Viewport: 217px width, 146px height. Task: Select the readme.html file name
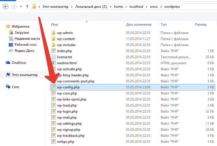[67, 63]
